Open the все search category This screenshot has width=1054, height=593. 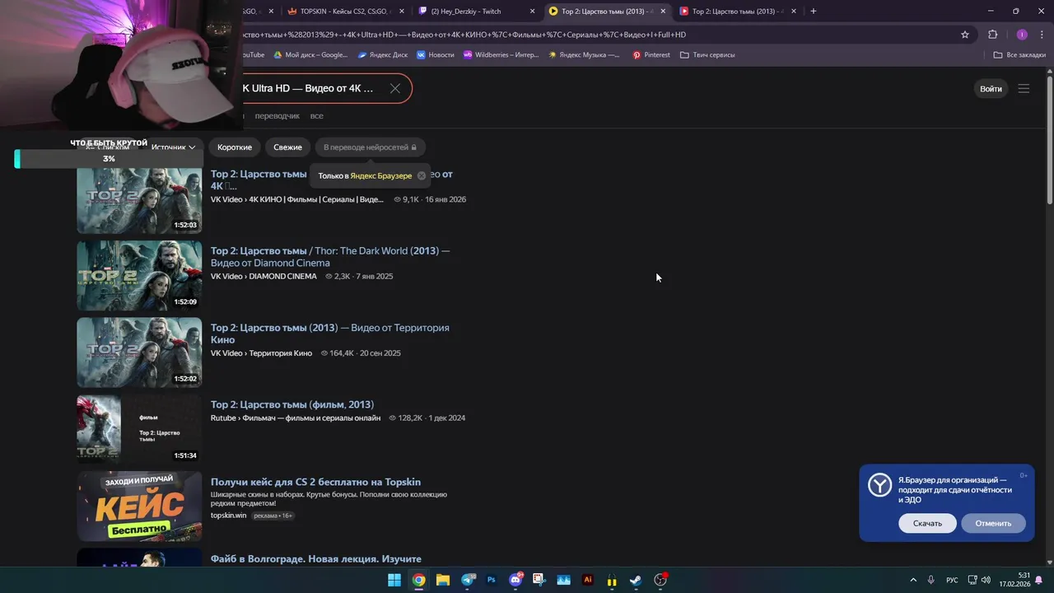tap(316, 116)
